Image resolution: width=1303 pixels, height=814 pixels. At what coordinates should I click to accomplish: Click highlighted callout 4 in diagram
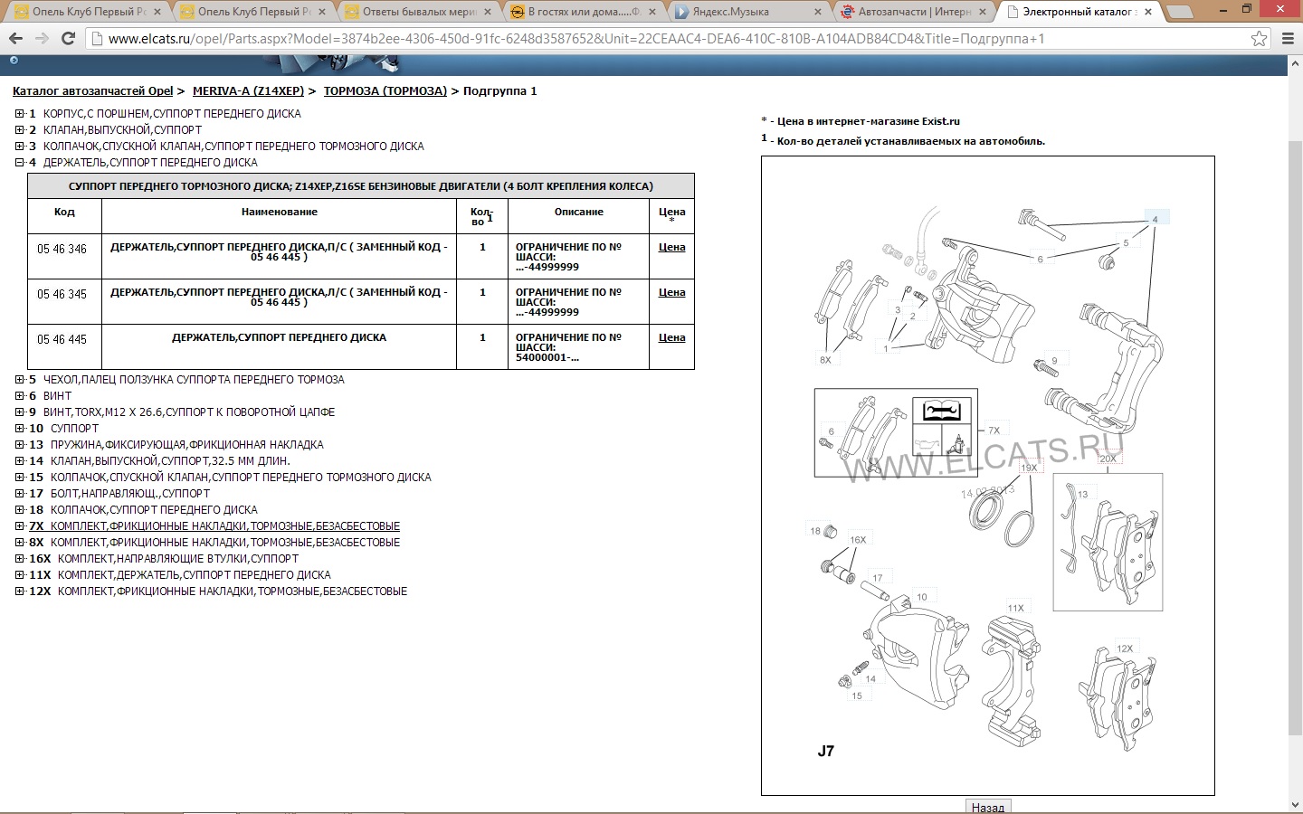point(1155,219)
